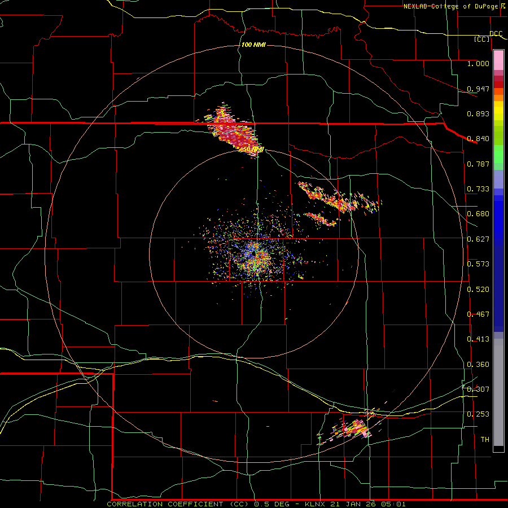Select the 1.000 scale value

click(x=478, y=63)
